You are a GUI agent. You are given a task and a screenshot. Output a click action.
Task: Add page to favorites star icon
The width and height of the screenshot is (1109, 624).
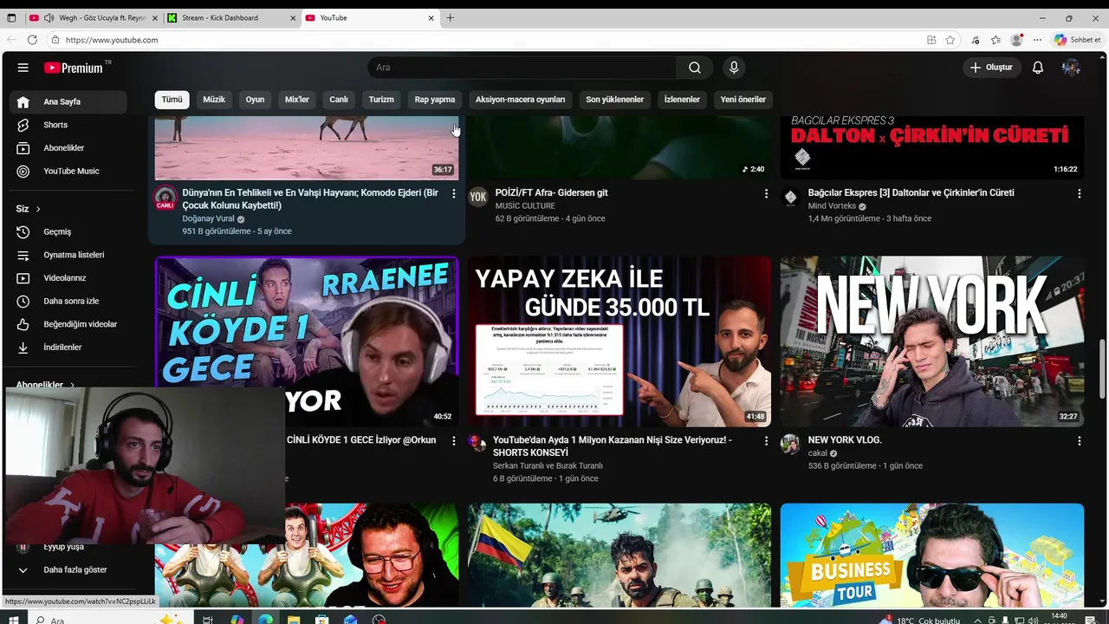point(950,40)
